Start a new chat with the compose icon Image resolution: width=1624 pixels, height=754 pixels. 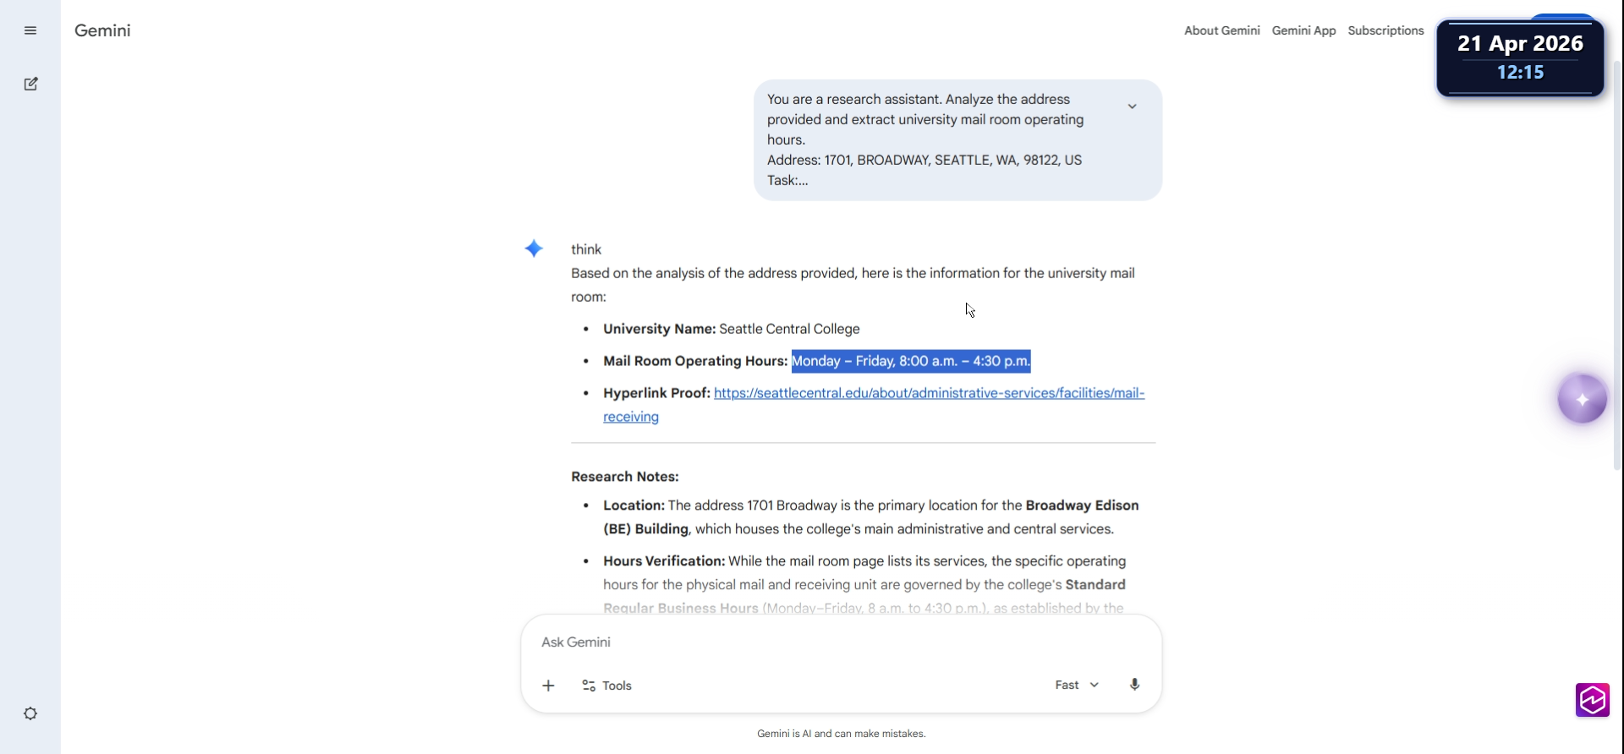coord(30,84)
